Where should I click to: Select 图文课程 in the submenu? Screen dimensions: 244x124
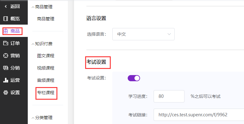coord(46,56)
